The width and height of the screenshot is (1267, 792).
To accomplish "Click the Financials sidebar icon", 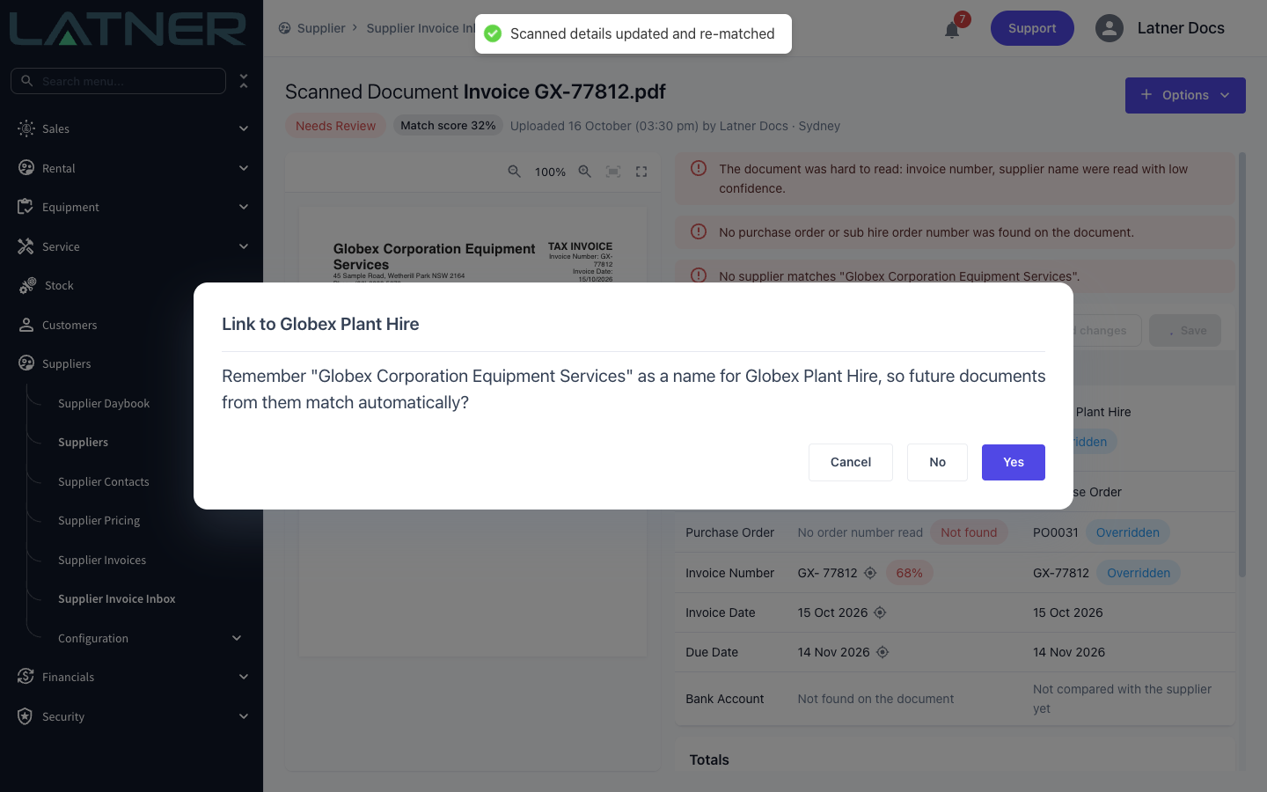I will click(26, 677).
